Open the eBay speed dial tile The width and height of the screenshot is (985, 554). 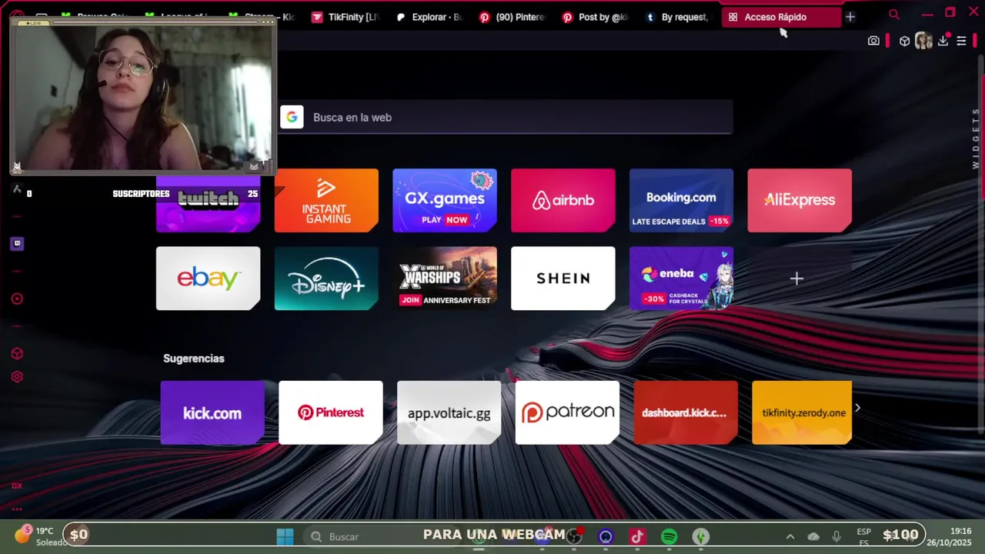208,279
